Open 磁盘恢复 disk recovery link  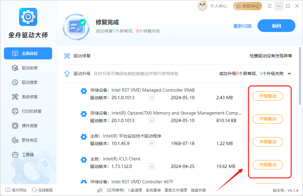[198, 190]
